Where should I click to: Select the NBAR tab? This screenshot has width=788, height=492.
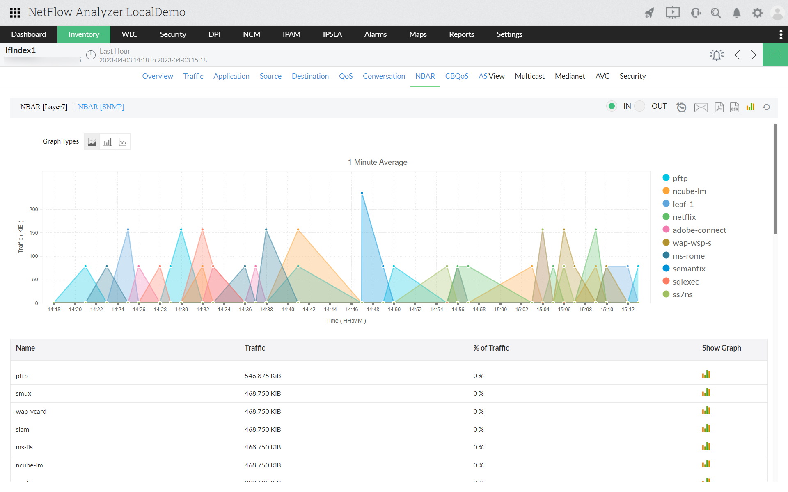[x=426, y=75]
